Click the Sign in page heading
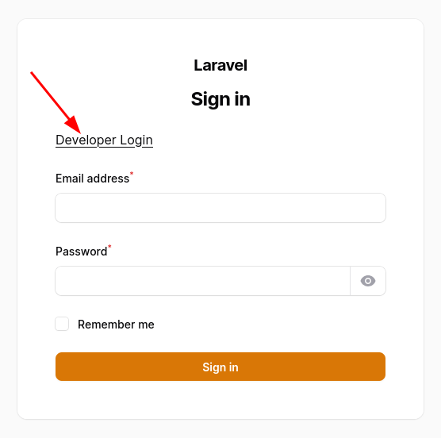Viewport: 441px width, 438px height. point(220,99)
